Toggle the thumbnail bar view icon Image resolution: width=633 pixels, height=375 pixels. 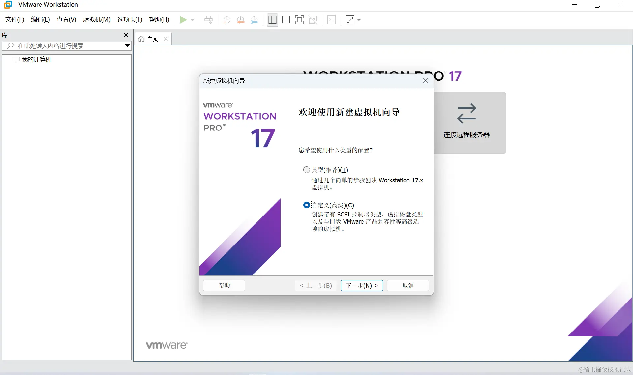pyautogui.click(x=286, y=20)
